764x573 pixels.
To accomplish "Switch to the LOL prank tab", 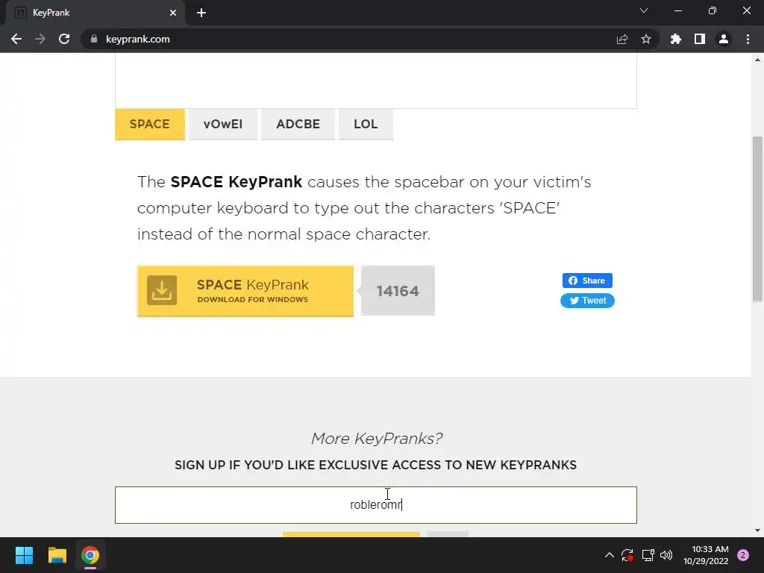I will (366, 125).
